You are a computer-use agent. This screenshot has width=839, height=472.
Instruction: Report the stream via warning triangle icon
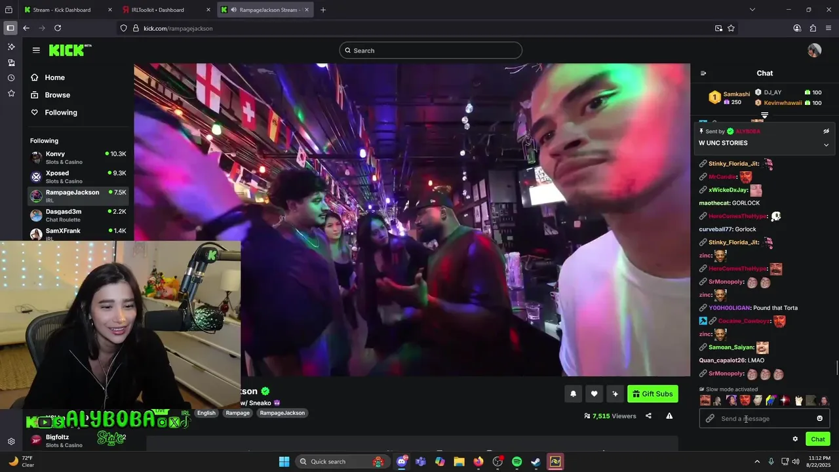(669, 416)
